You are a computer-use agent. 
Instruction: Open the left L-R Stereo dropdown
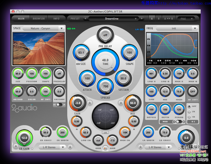pos(52,147)
